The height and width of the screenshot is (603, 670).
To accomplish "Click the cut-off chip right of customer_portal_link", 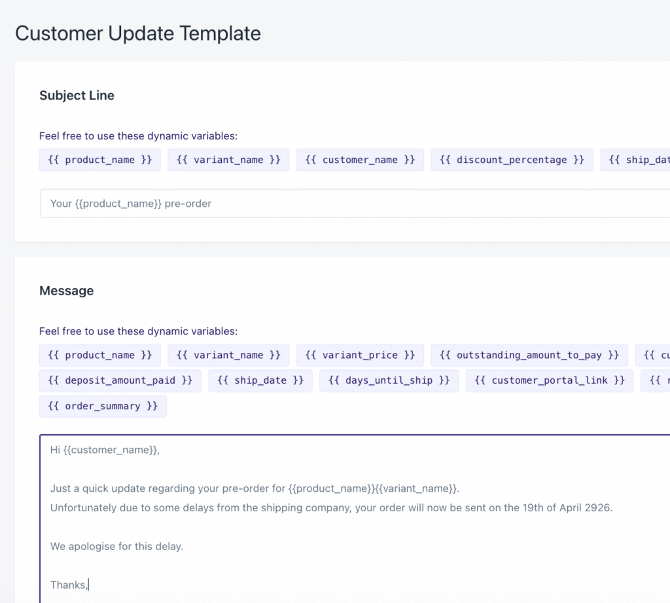I will click(x=656, y=380).
